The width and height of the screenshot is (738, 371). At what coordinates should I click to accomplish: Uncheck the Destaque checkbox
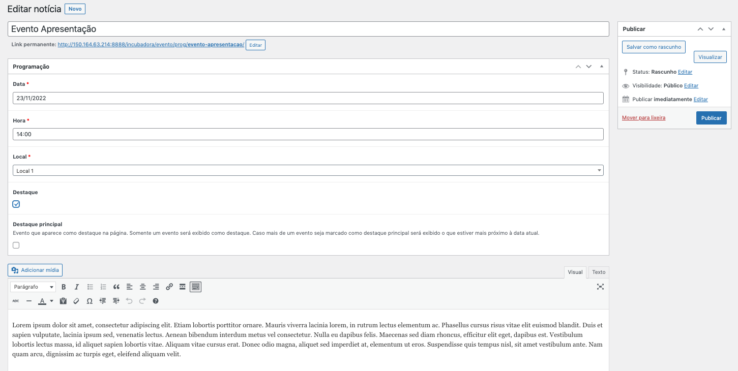pyautogui.click(x=16, y=204)
